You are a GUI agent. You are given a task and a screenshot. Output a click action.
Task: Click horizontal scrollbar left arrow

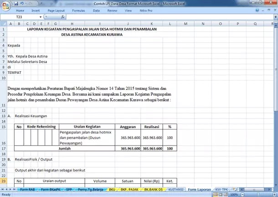(x=242, y=190)
